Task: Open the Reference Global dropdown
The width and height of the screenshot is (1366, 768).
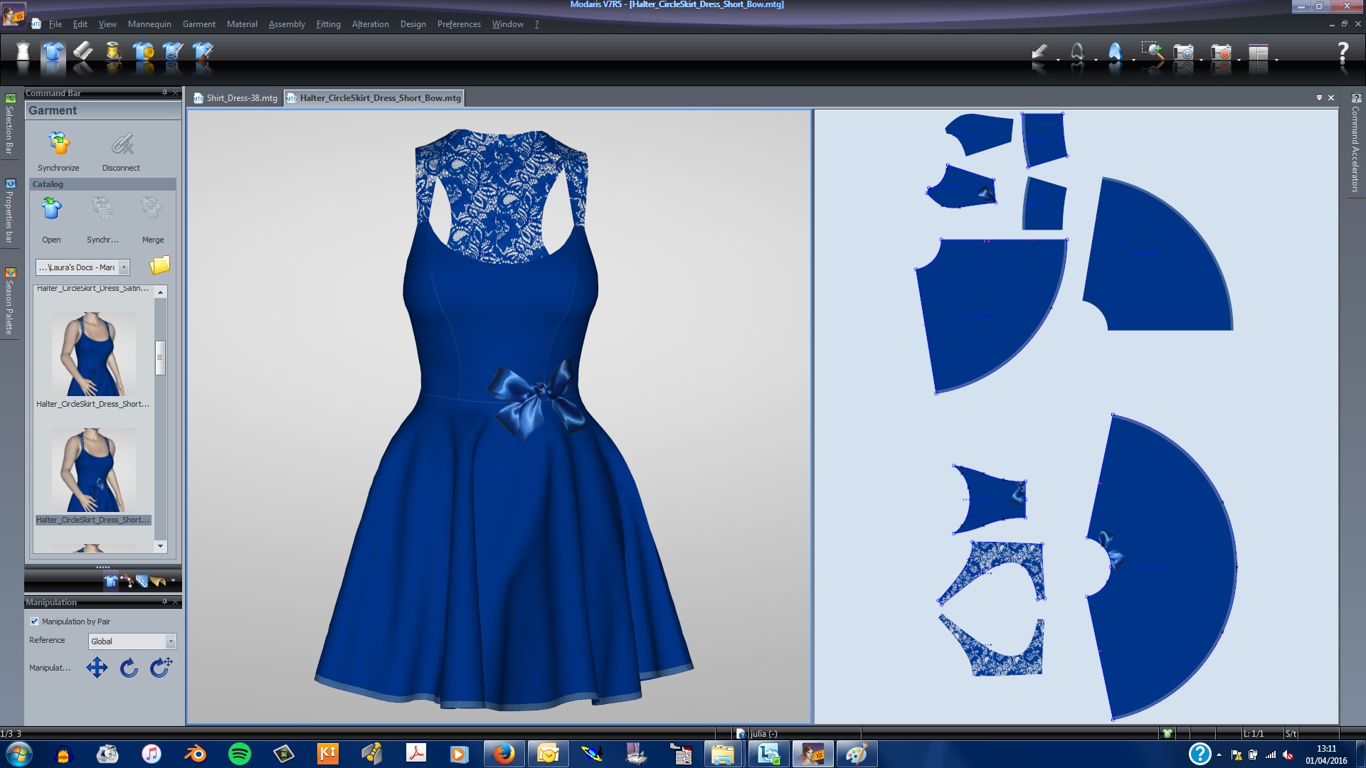Action: tap(170, 641)
